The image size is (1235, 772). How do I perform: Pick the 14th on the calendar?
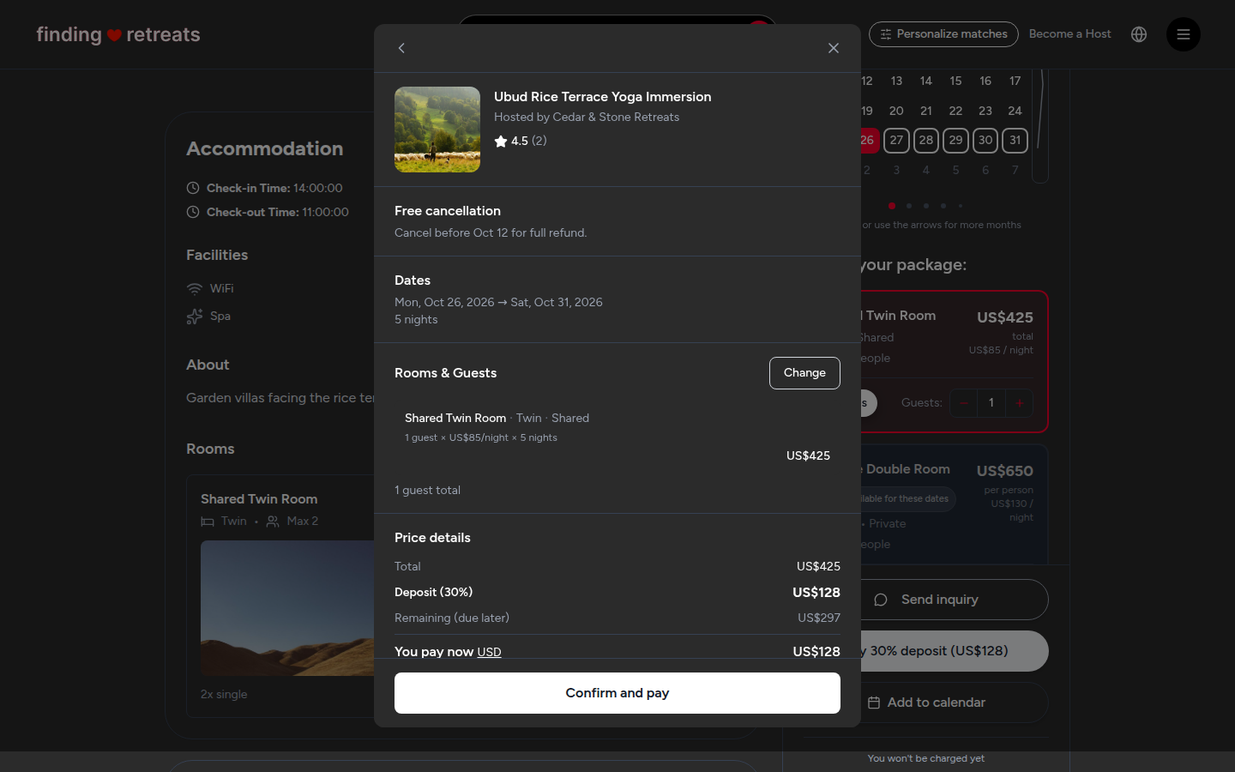pyautogui.click(x=926, y=81)
